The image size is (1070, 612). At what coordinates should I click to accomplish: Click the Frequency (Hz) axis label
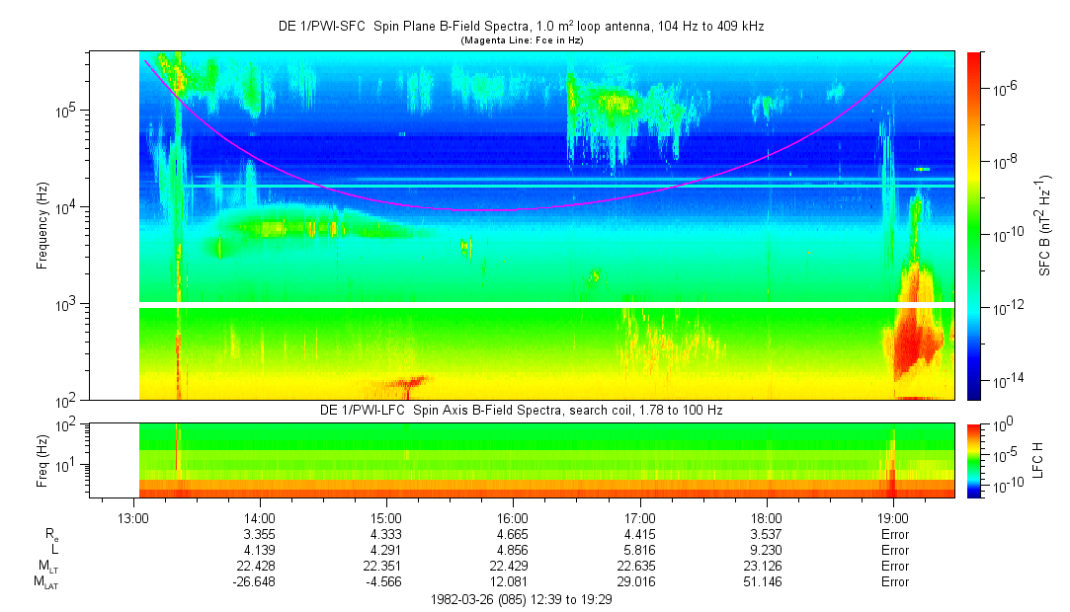coord(42,226)
